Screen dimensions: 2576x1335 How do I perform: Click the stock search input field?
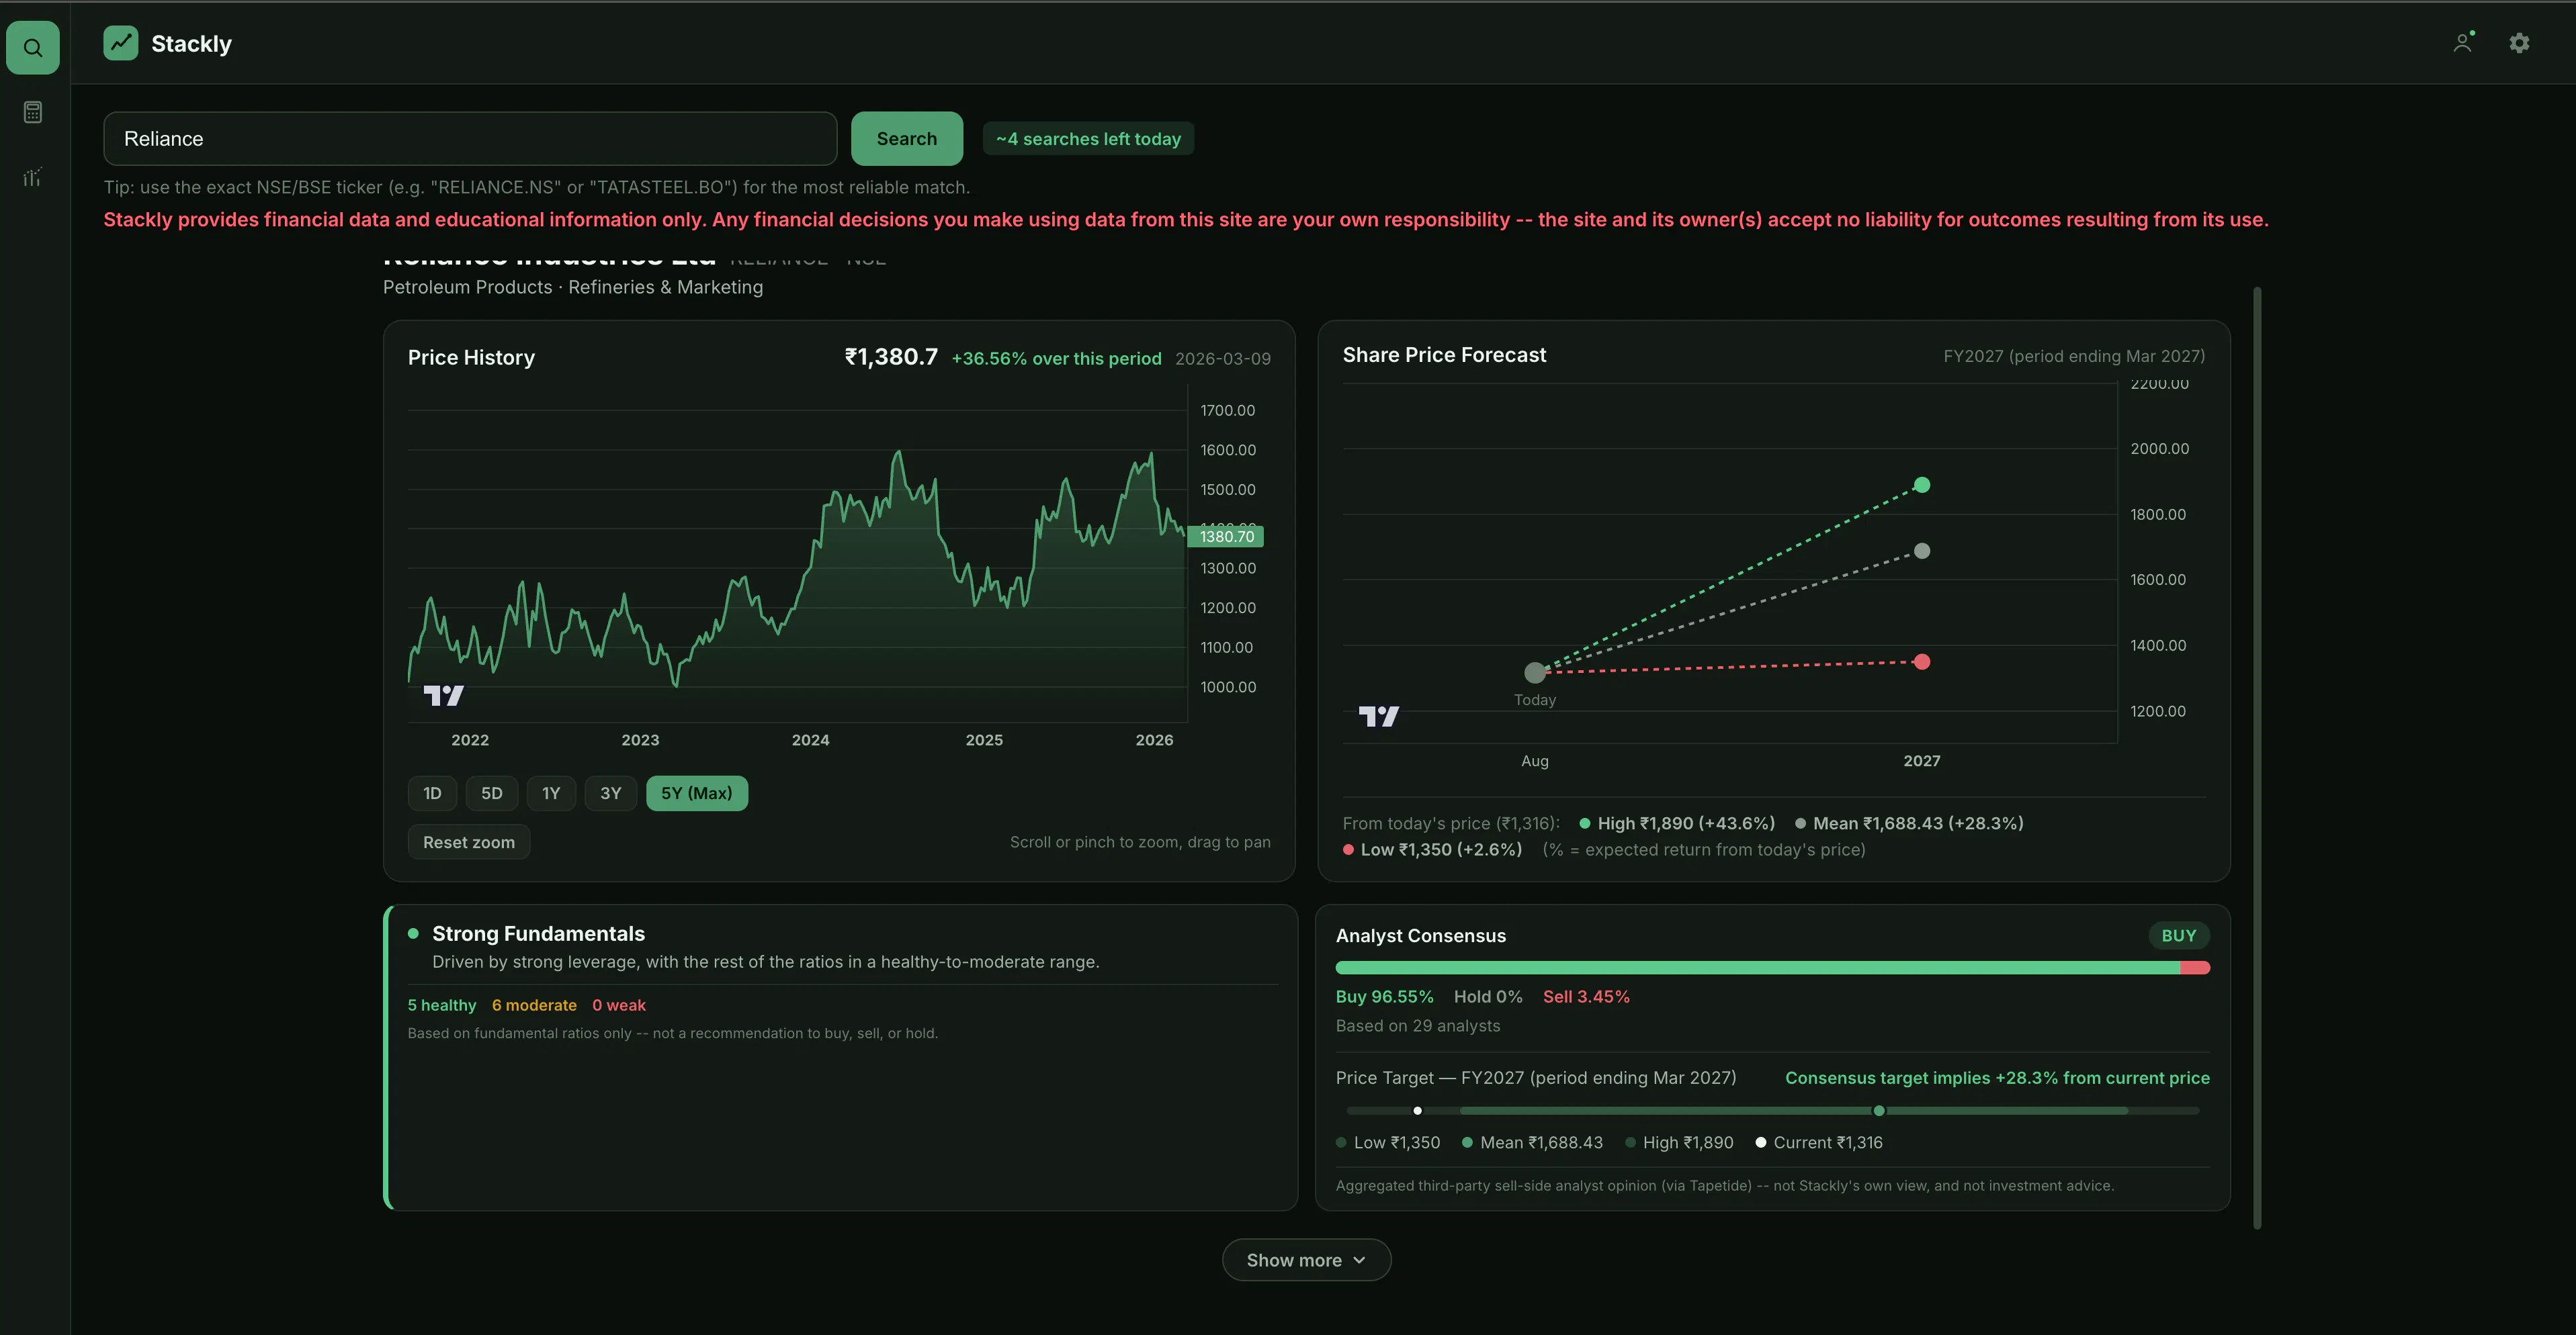pyautogui.click(x=470, y=139)
